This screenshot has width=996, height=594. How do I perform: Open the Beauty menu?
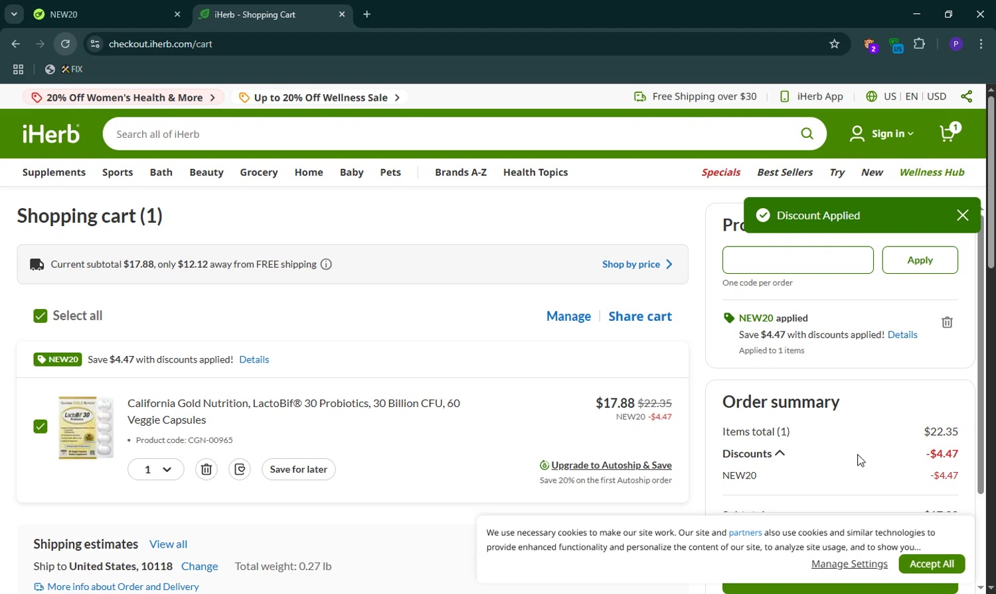[x=207, y=172]
